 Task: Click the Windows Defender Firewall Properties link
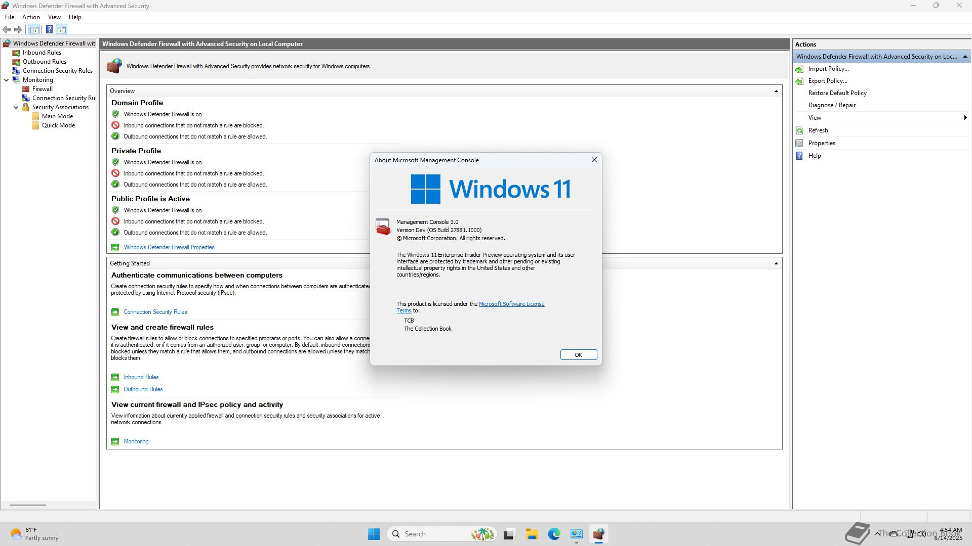point(169,247)
